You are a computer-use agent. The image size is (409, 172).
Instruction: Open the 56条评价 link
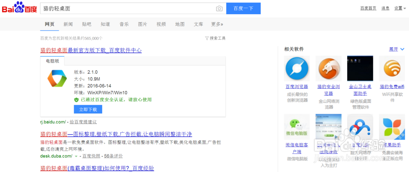(113, 156)
